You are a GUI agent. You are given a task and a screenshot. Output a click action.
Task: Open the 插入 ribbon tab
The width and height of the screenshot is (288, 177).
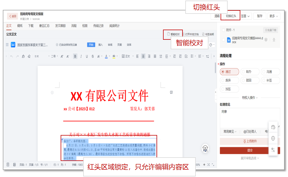pos(100,45)
